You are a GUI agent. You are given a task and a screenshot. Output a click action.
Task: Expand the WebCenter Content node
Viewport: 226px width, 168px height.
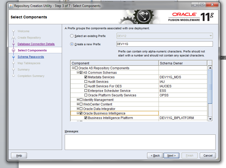(78, 104)
